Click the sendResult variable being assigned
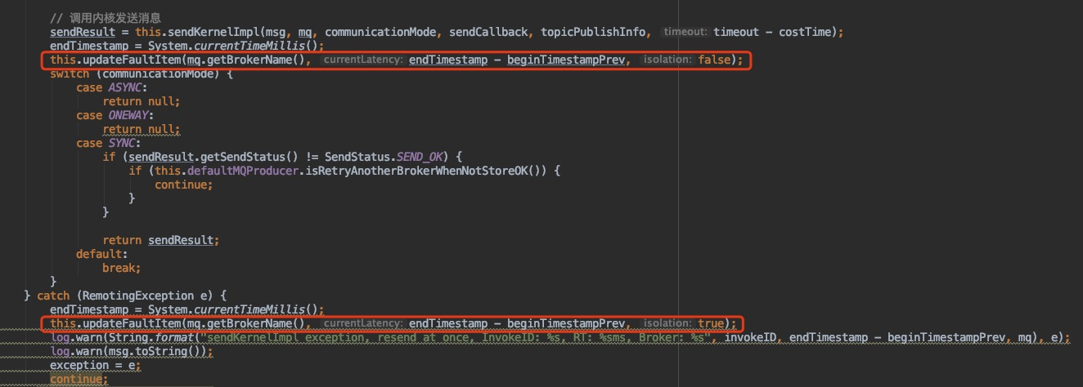 [x=83, y=32]
